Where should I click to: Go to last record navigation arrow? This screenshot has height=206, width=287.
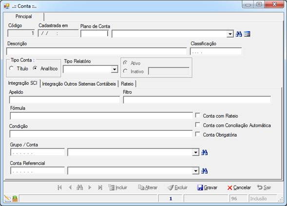click(x=100, y=187)
